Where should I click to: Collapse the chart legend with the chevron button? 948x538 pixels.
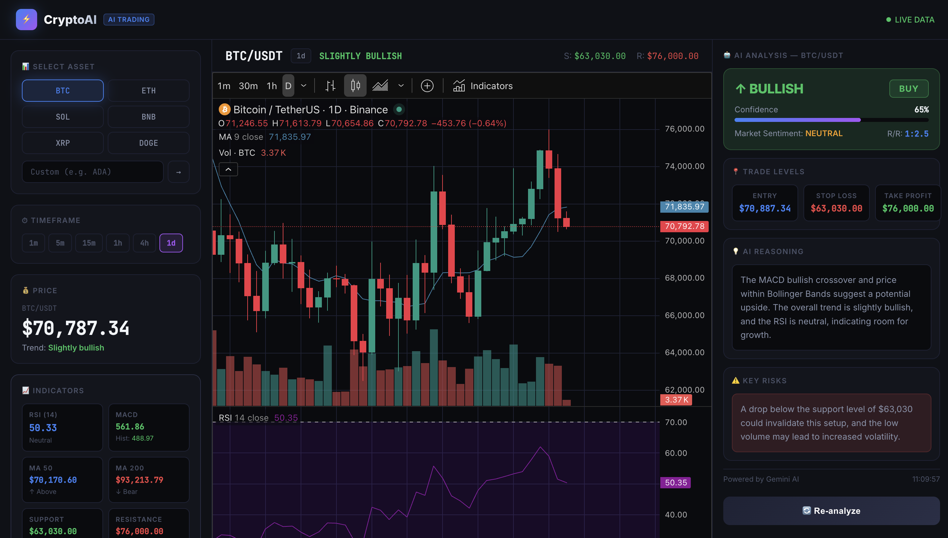pos(228,169)
